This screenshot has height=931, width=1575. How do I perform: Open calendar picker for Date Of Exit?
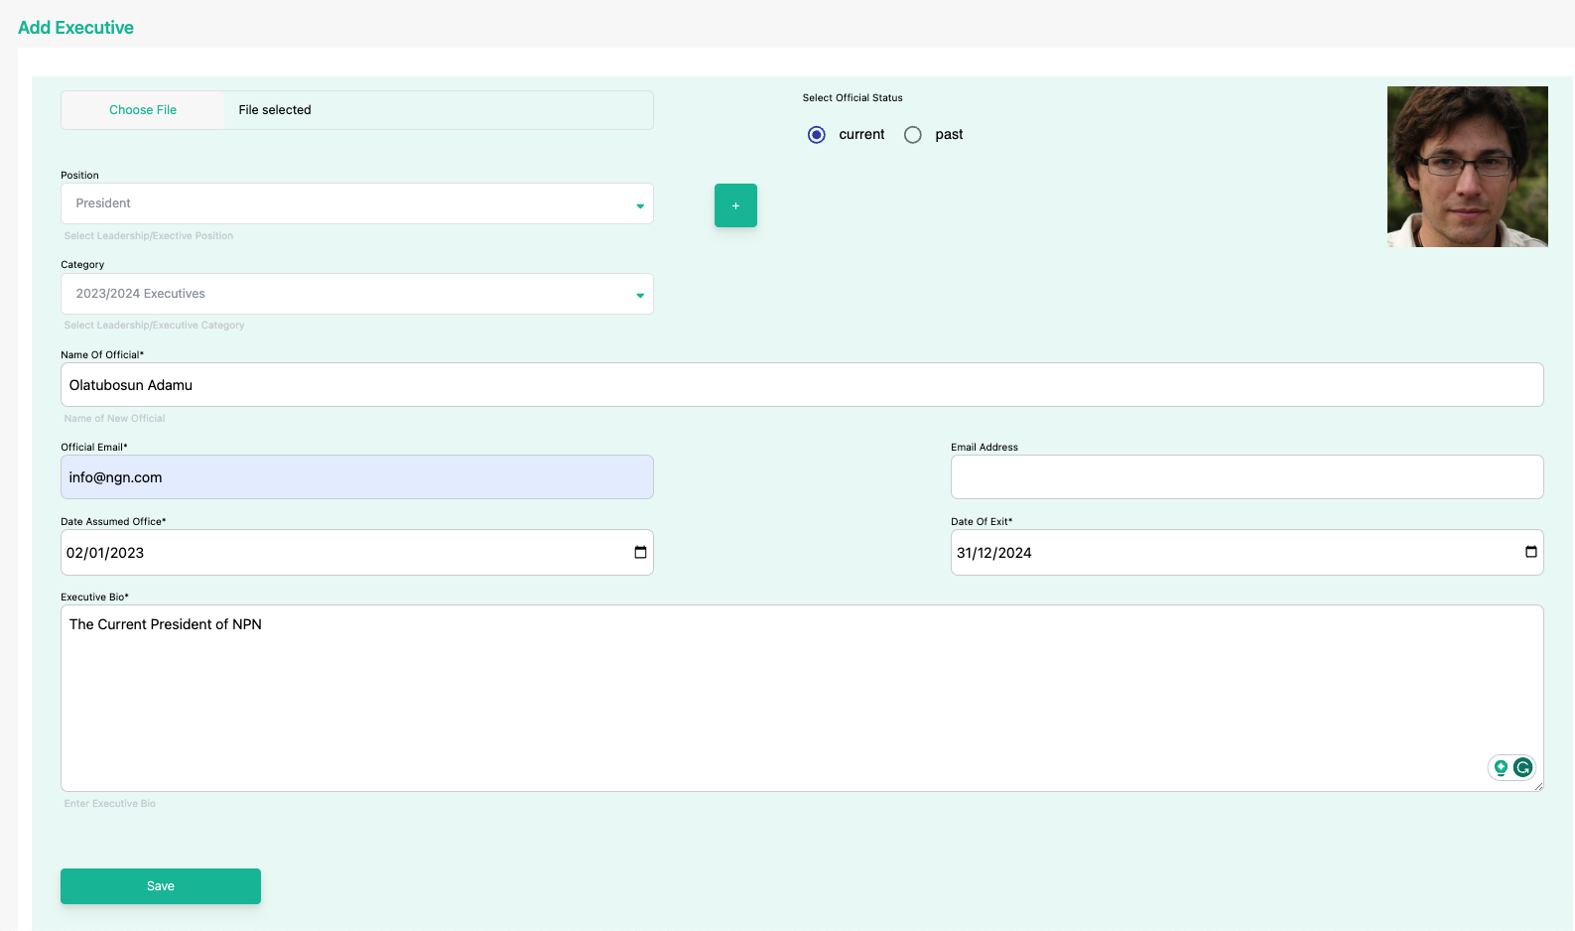(1531, 552)
